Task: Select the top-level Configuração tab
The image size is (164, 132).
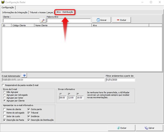Action: (x=8, y=8)
